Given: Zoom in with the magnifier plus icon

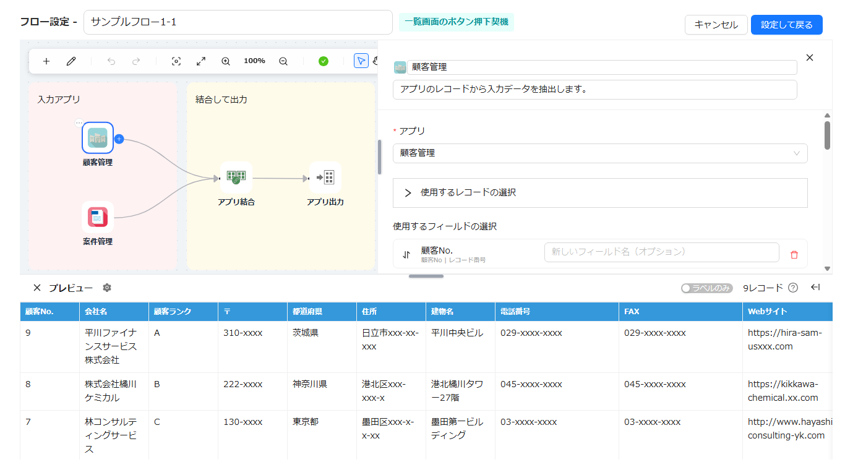Looking at the screenshot, I should [226, 61].
